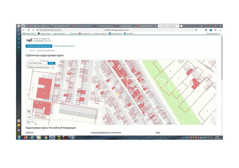This screenshot has height=168, width=239.
Task: Launch Internet Explorer from the taskbar
Action: pyautogui.click(x=32, y=138)
